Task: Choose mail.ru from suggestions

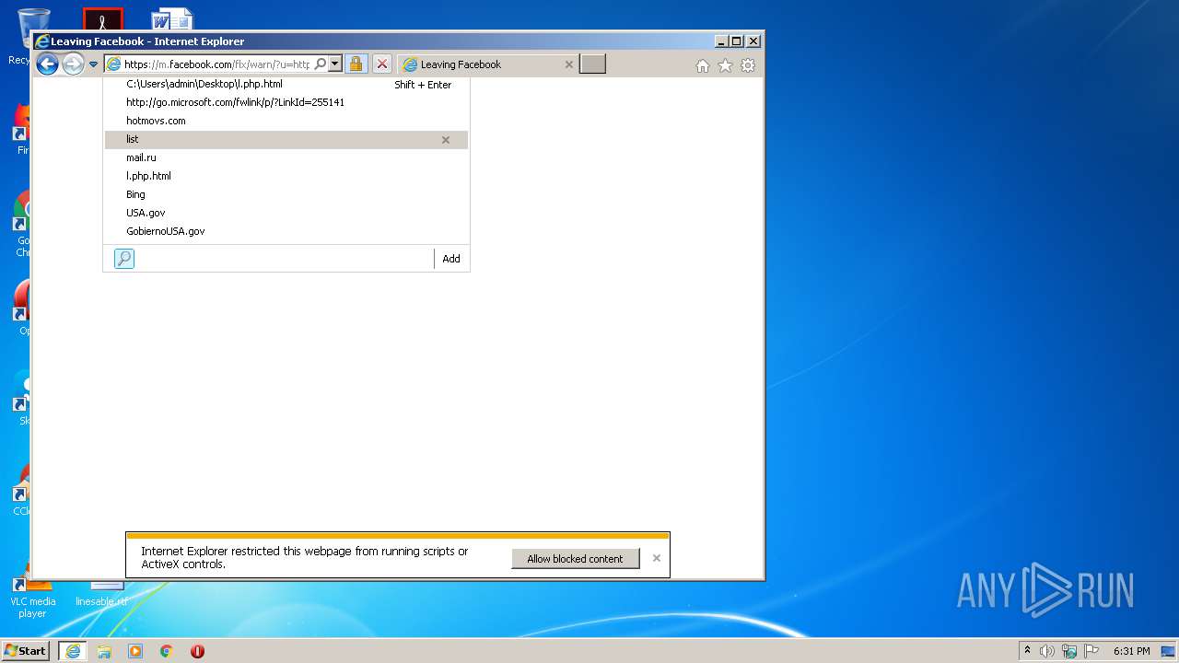Action: pyautogui.click(x=286, y=157)
